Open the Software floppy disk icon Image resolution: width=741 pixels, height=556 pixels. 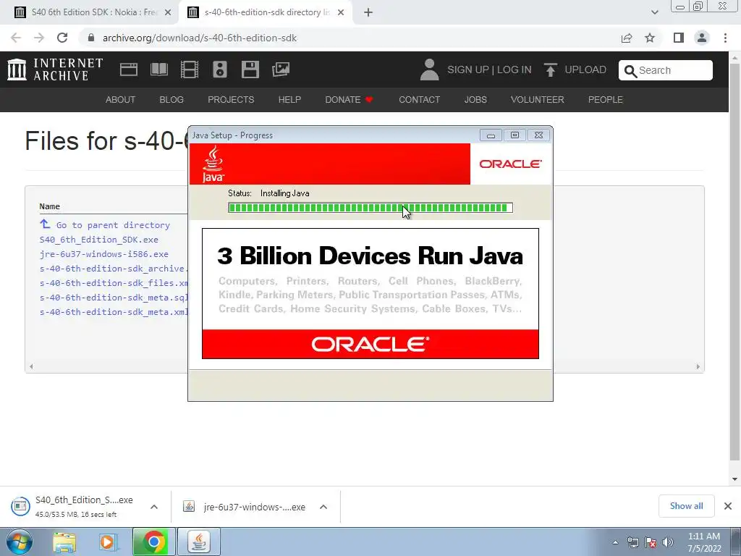point(250,69)
